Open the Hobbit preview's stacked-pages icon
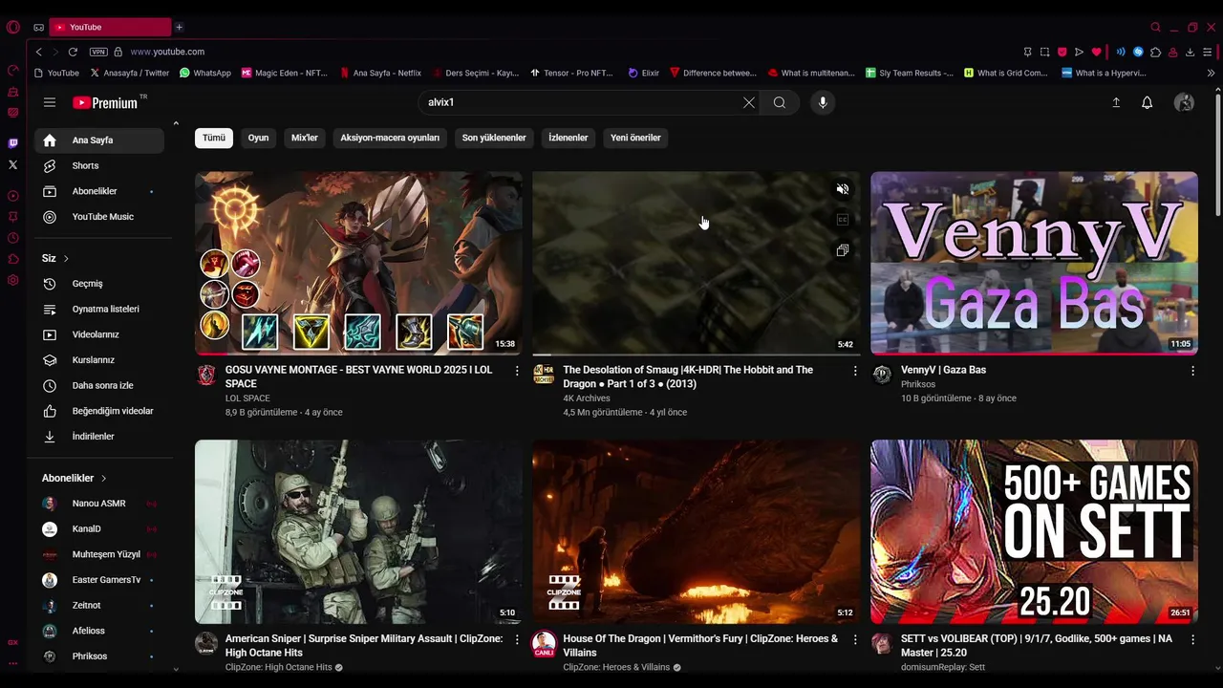 coord(843,250)
